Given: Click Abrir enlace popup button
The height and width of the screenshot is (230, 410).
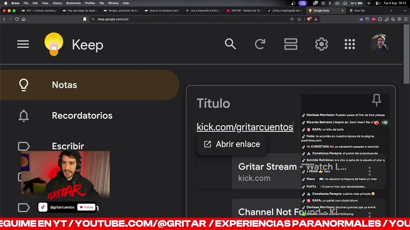Looking at the screenshot, I should 232,144.
